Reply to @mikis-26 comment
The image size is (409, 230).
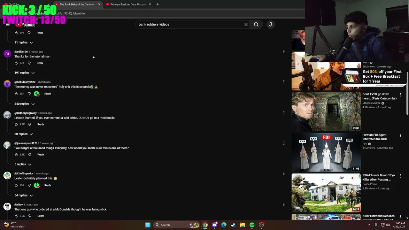pos(40,63)
